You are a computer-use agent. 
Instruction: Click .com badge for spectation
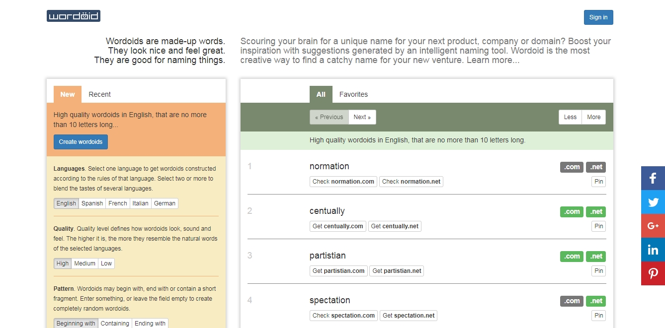click(572, 301)
